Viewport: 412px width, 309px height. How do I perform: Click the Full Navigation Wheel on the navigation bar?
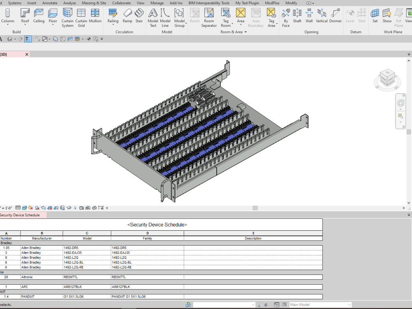[x=400, y=102]
